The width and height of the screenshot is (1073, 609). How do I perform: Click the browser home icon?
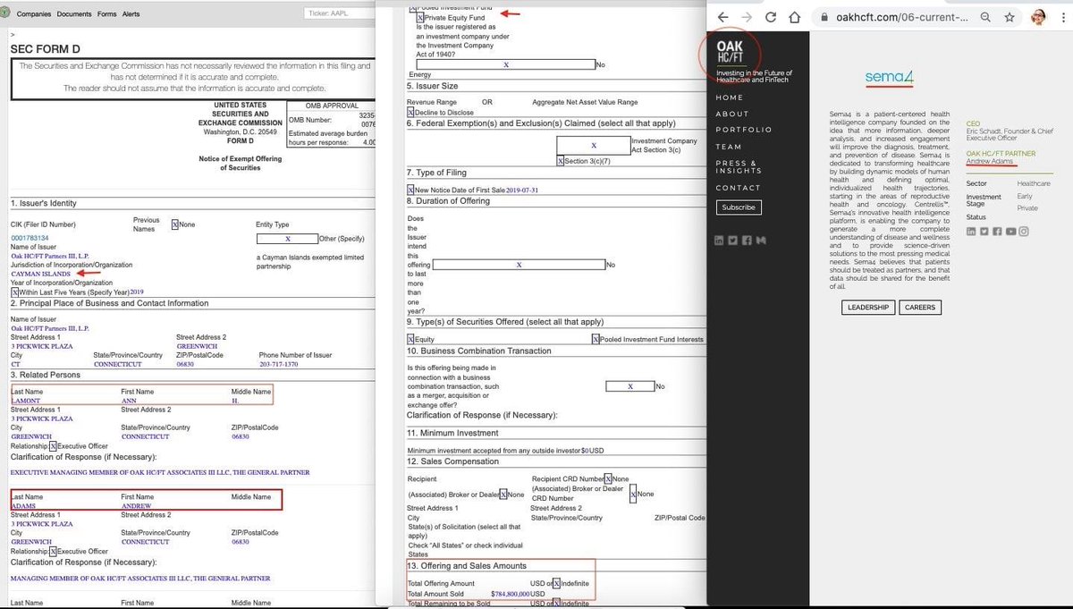794,17
